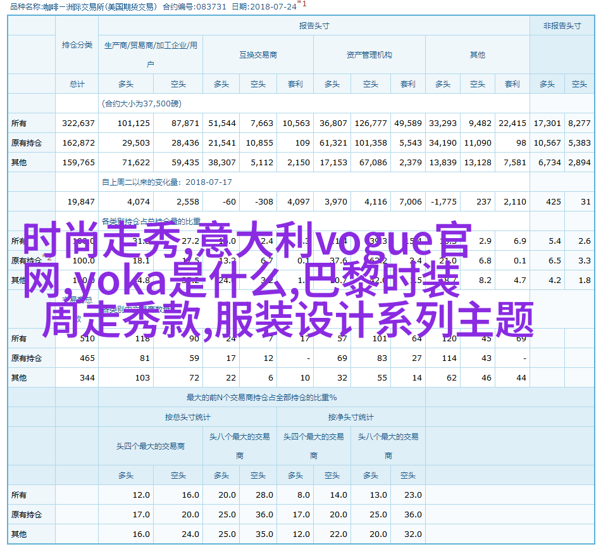601x549 pixels.
Task: Click the change value 2,110
Action: tap(515, 201)
